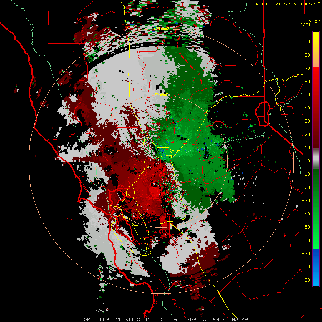Viewport: 322px width, 322px height.
Task: Select the 50 NMI range ring label
Action: (161, 95)
